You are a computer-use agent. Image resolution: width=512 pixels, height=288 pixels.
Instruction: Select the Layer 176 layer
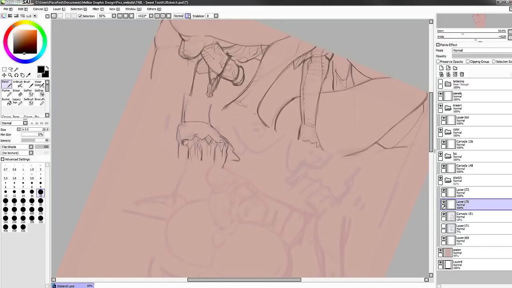476,204
